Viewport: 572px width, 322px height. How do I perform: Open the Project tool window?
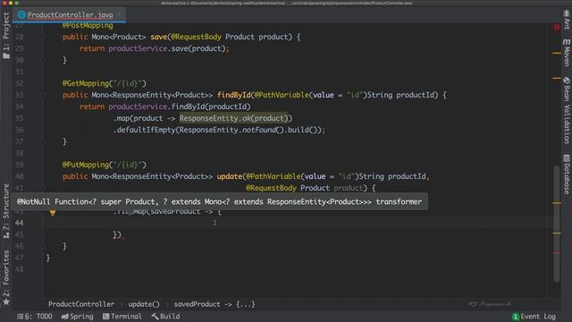pyautogui.click(x=6, y=35)
